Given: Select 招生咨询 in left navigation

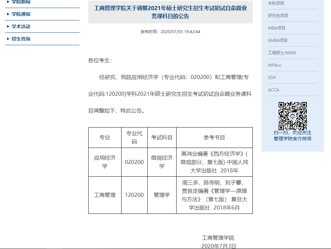Looking at the screenshot, I should coord(21,39).
